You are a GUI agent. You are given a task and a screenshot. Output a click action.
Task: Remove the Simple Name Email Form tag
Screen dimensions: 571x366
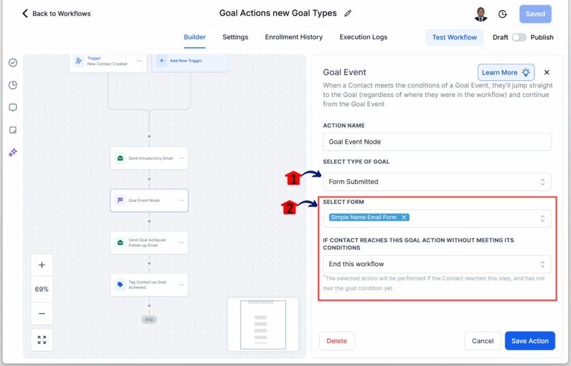[404, 217]
